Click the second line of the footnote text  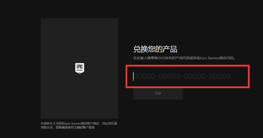(68, 127)
